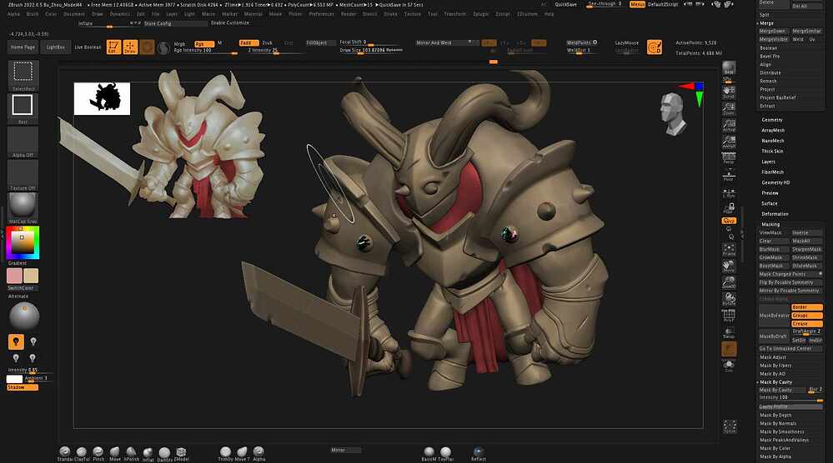The width and height of the screenshot is (833, 463).
Task: Open the Preferences menu
Action: [x=321, y=14]
